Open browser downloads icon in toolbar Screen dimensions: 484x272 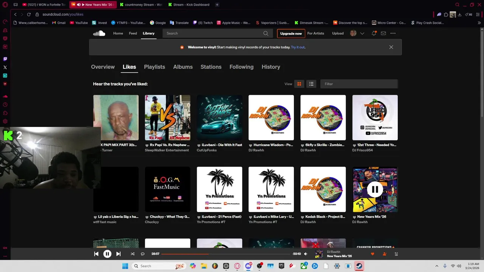pyautogui.click(x=459, y=14)
